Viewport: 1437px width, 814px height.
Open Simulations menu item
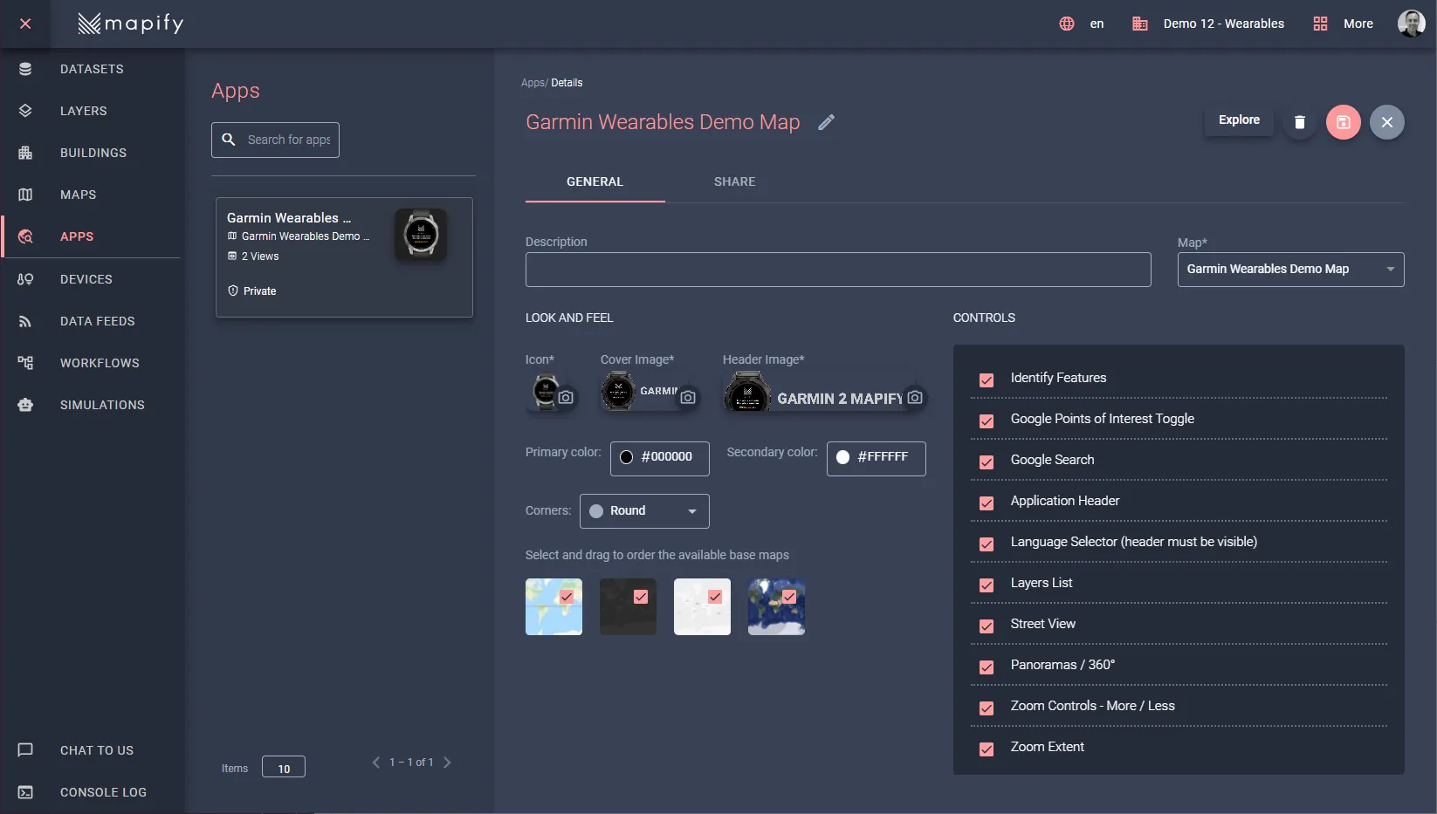[102, 405]
